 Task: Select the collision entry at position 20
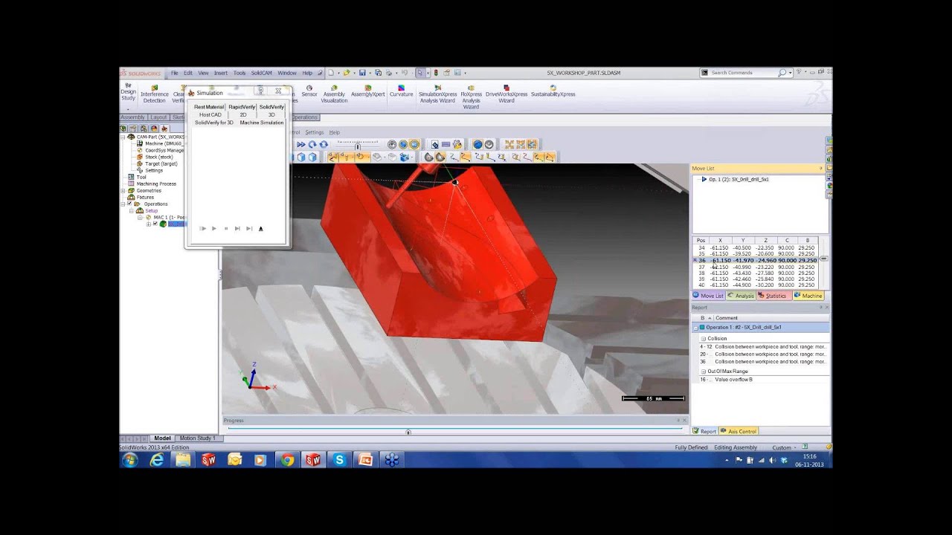click(x=762, y=354)
